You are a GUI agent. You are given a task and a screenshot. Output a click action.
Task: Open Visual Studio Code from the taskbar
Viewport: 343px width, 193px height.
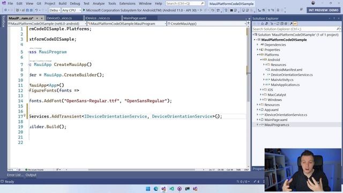point(171,189)
